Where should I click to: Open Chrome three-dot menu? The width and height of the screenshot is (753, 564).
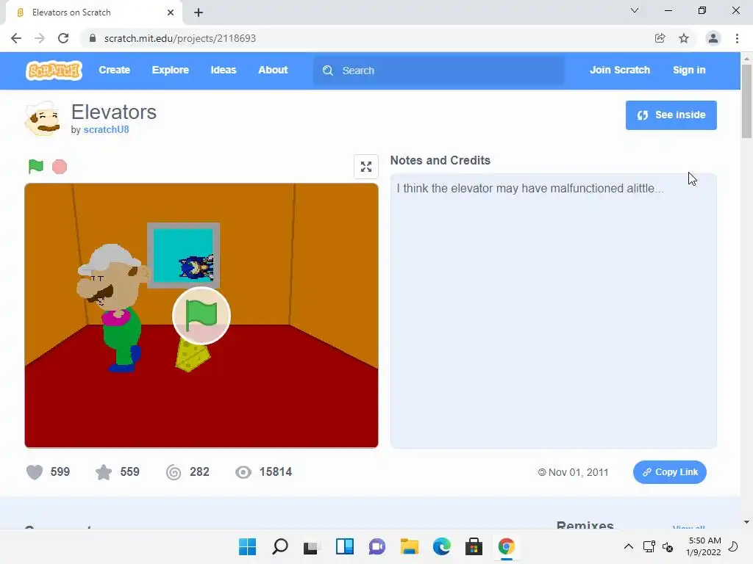pos(737,38)
